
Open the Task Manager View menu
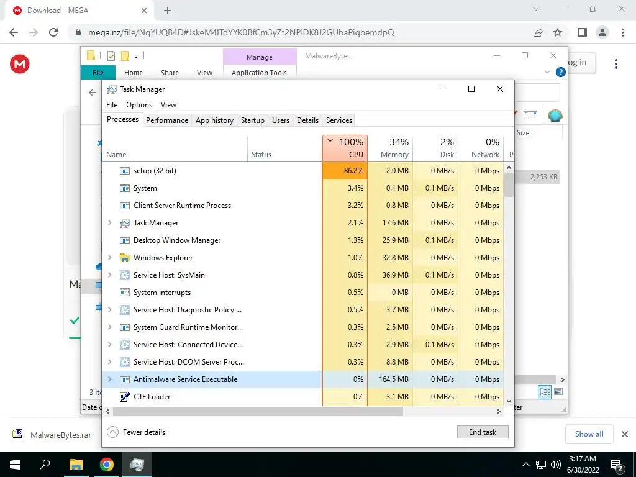click(168, 104)
